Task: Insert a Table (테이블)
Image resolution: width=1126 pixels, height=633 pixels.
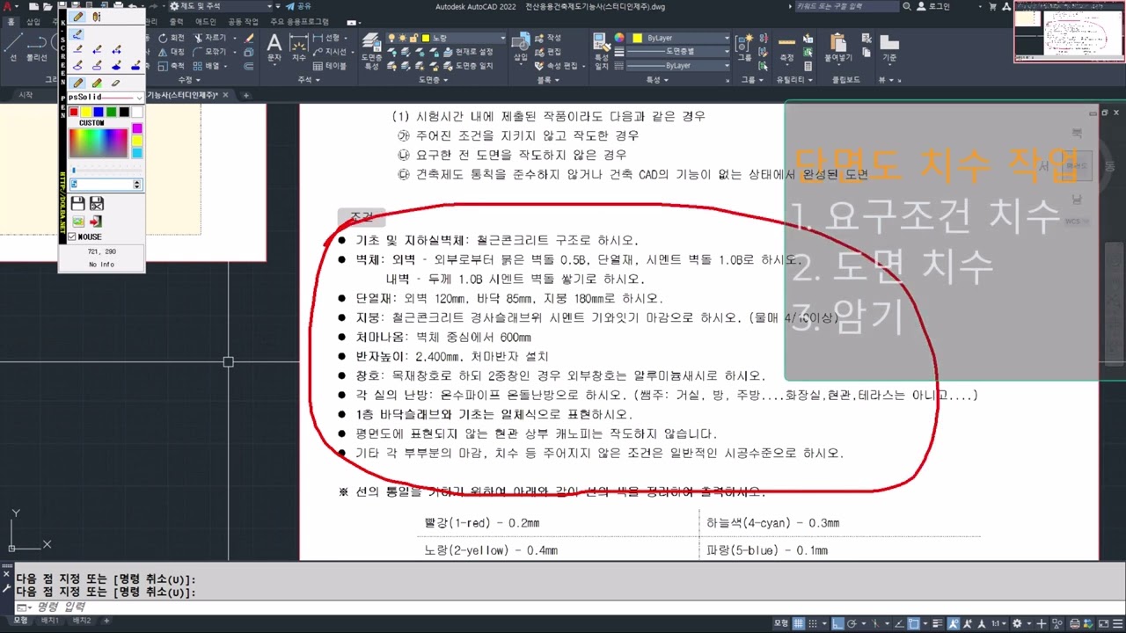Action: 330,66
